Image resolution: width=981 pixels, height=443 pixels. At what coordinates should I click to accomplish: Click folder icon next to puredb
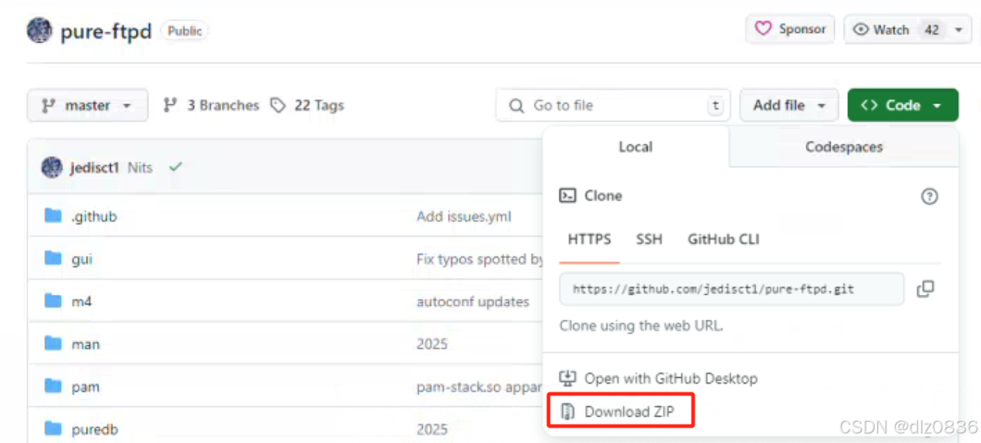pyautogui.click(x=53, y=428)
